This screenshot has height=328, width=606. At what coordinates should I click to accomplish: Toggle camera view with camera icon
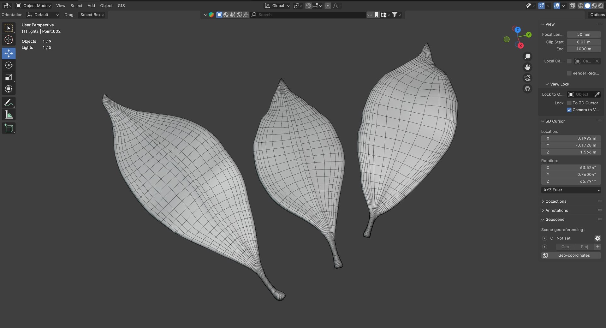coord(527,78)
